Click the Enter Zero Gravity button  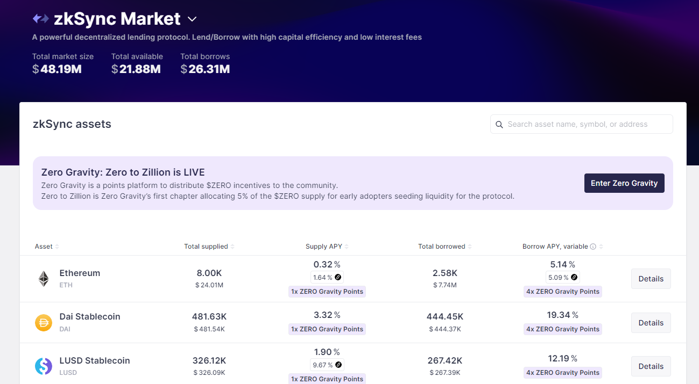pos(624,183)
